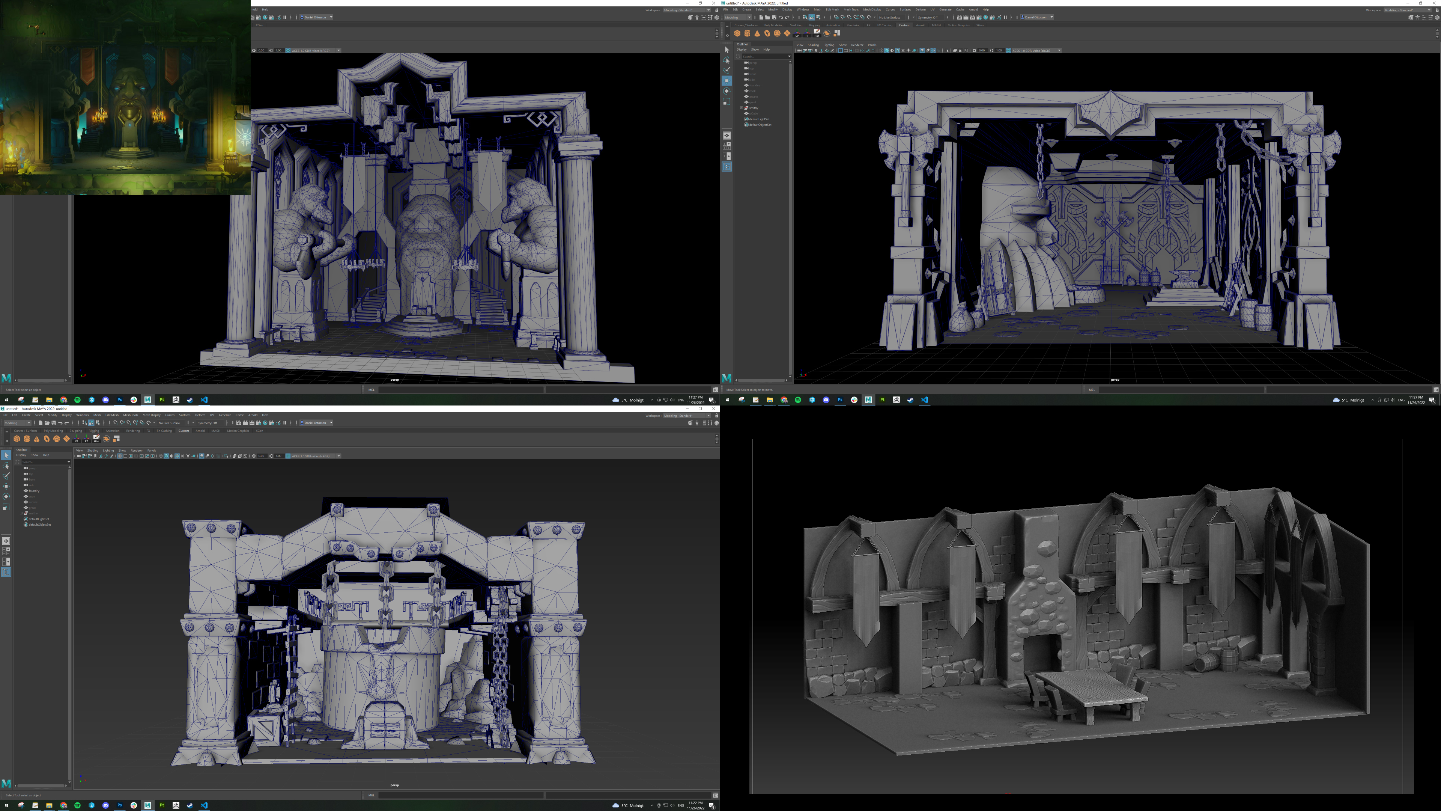Viewport: 1441px width, 811px height.
Task: Expand the smithy group in top-right Outliner
Action: pos(742,107)
